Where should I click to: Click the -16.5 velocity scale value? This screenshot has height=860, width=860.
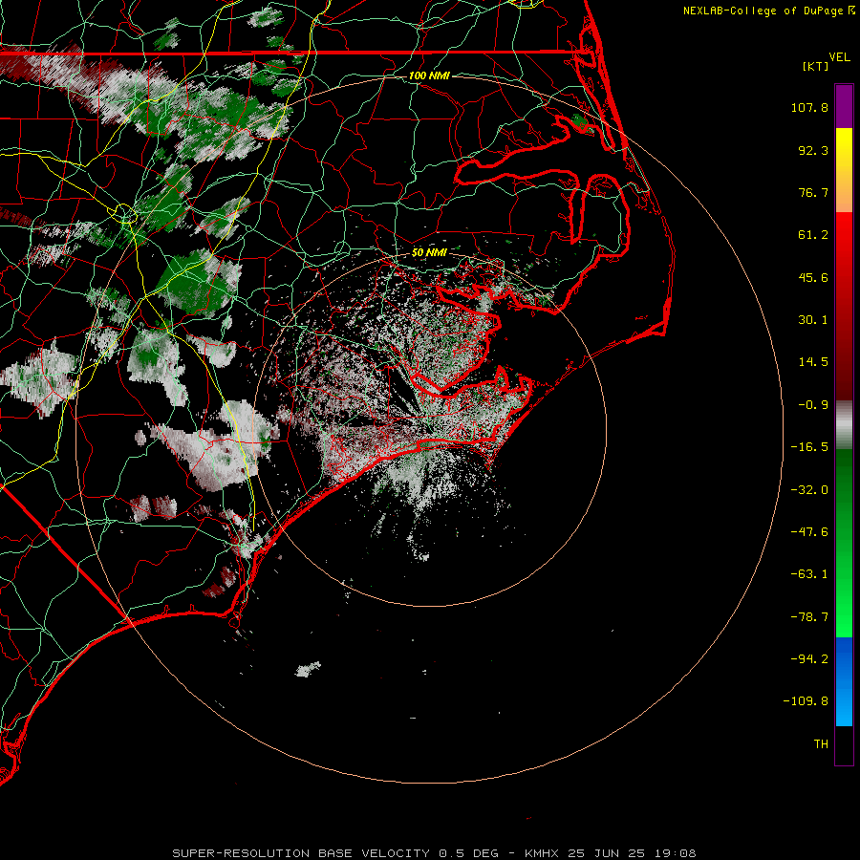(x=809, y=447)
